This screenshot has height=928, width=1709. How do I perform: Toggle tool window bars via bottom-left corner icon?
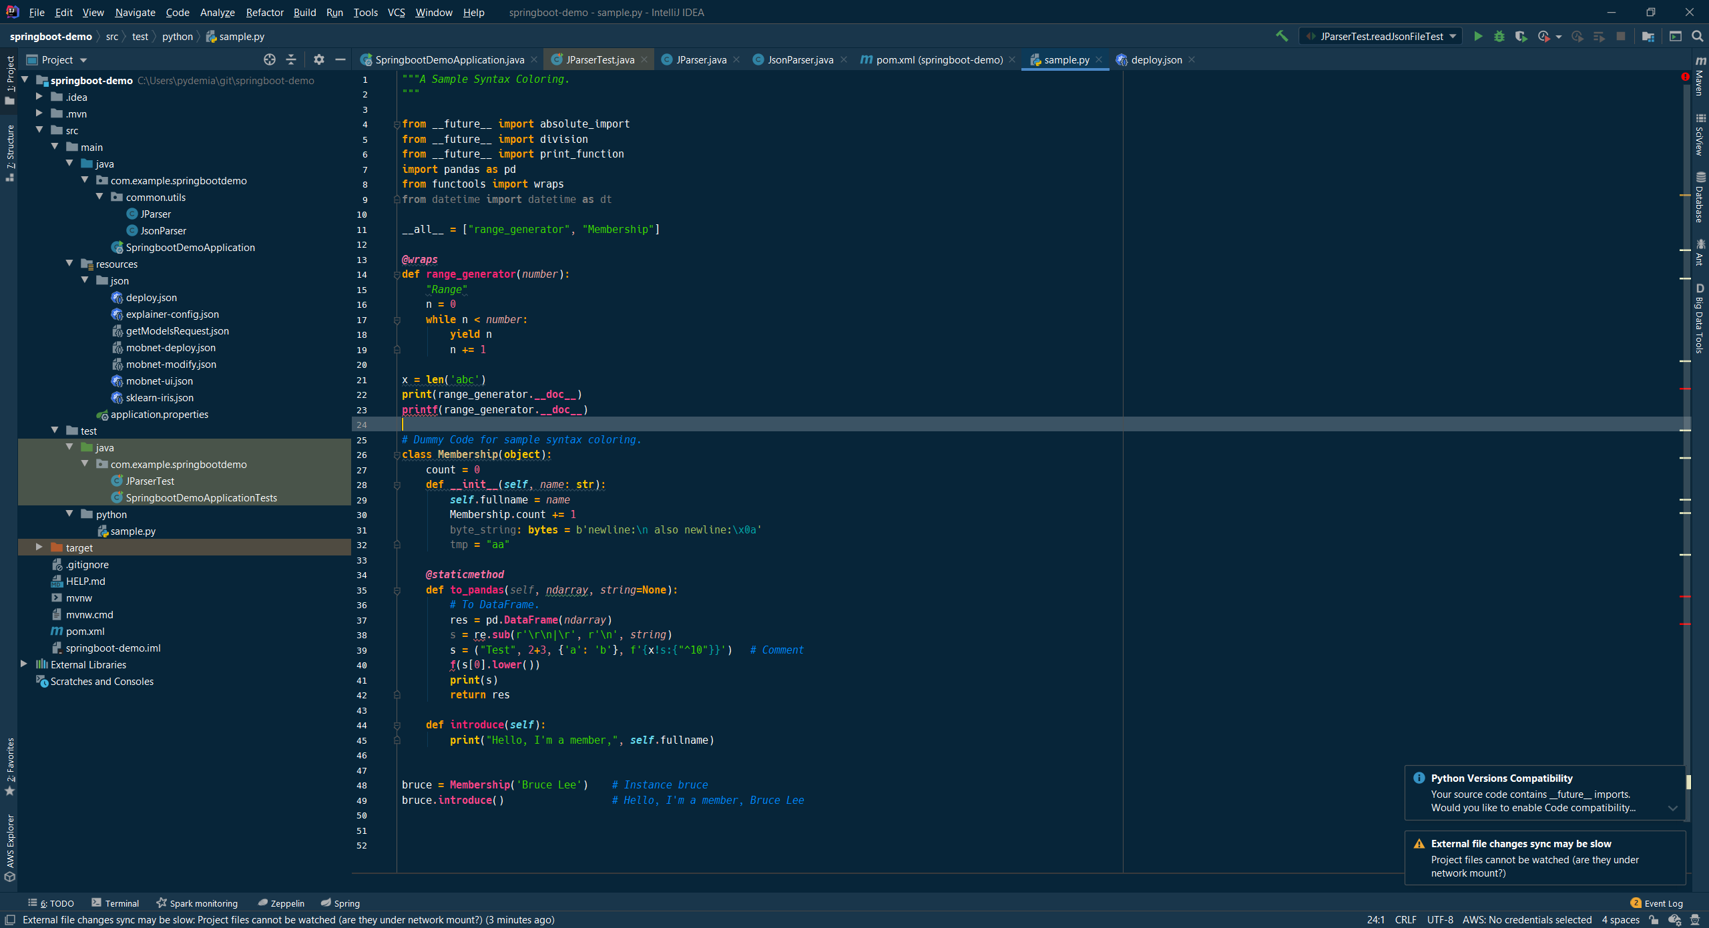click(x=10, y=920)
